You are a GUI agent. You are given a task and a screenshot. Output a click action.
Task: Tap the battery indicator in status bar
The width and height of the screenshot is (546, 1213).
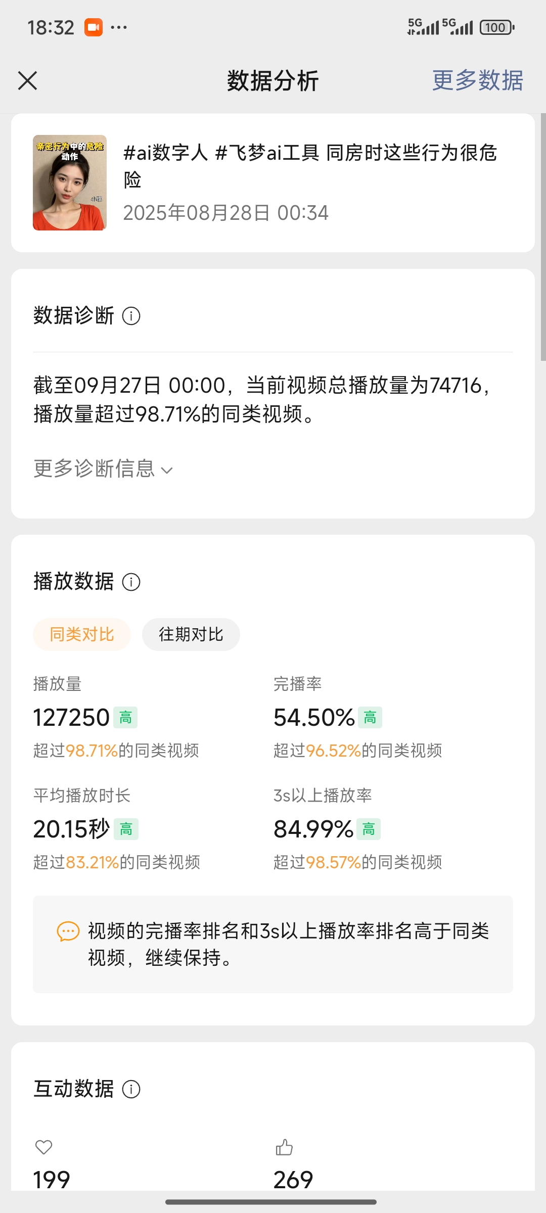(497, 27)
